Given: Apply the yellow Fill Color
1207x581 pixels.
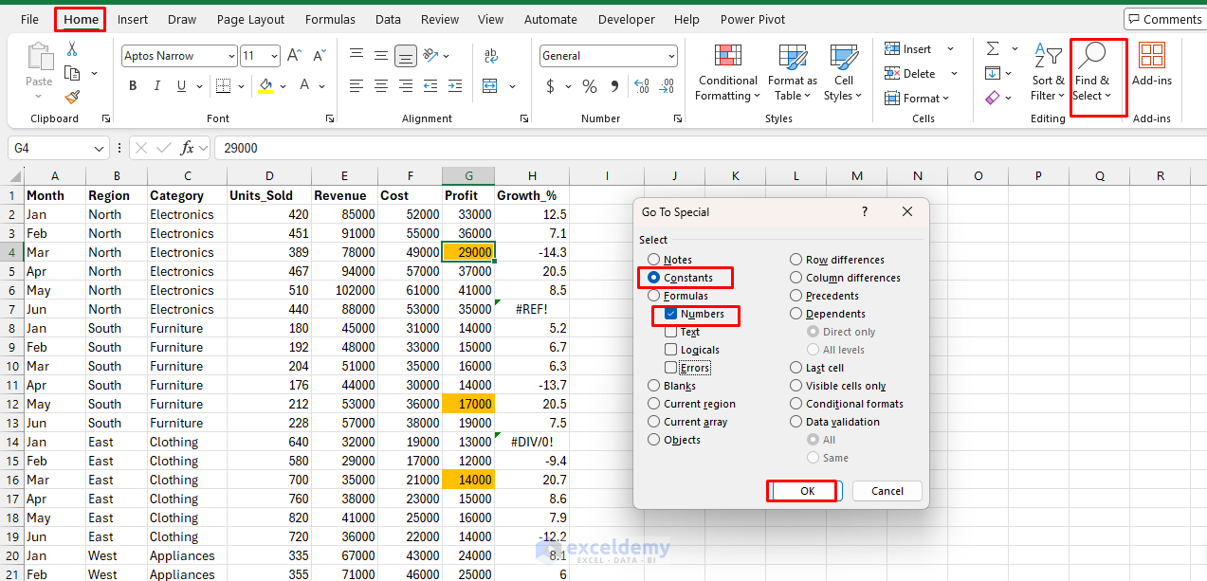Looking at the screenshot, I should pyautogui.click(x=265, y=86).
